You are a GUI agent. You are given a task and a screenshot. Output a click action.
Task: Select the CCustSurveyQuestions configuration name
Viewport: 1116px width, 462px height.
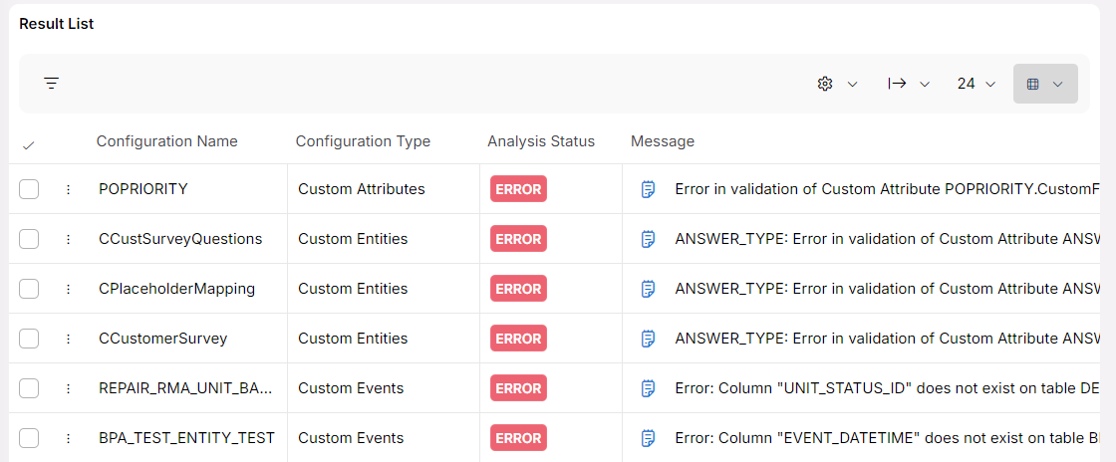coord(180,239)
